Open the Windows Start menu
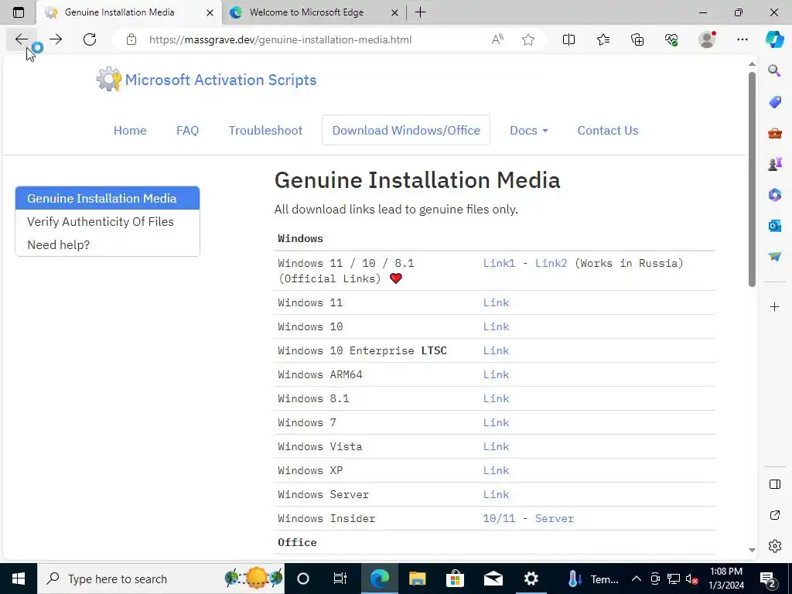 click(x=19, y=579)
